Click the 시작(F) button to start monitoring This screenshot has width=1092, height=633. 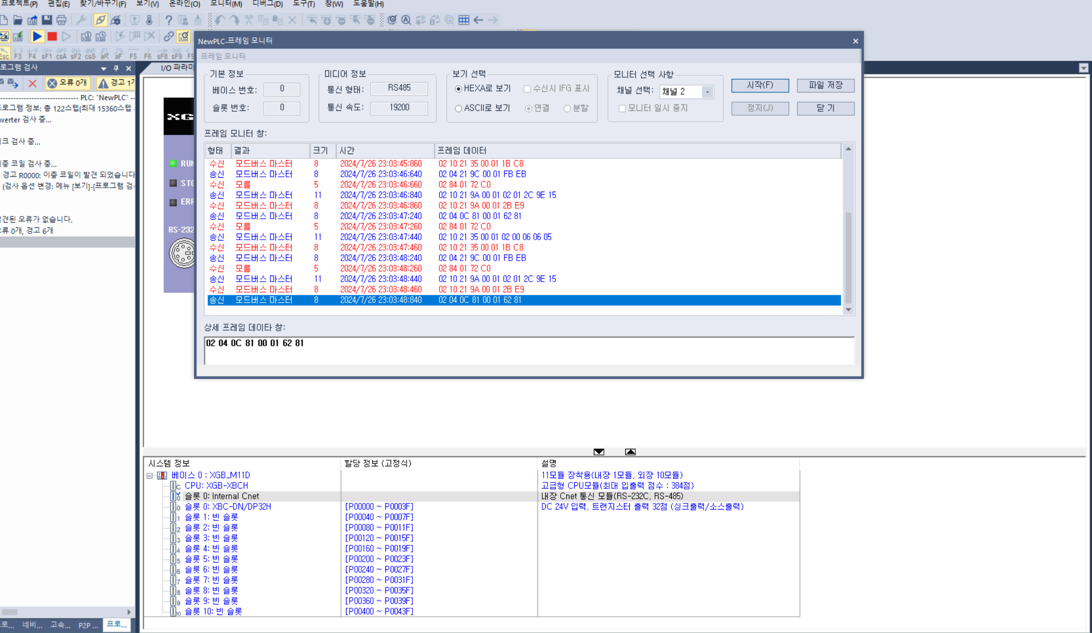point(759,86)
